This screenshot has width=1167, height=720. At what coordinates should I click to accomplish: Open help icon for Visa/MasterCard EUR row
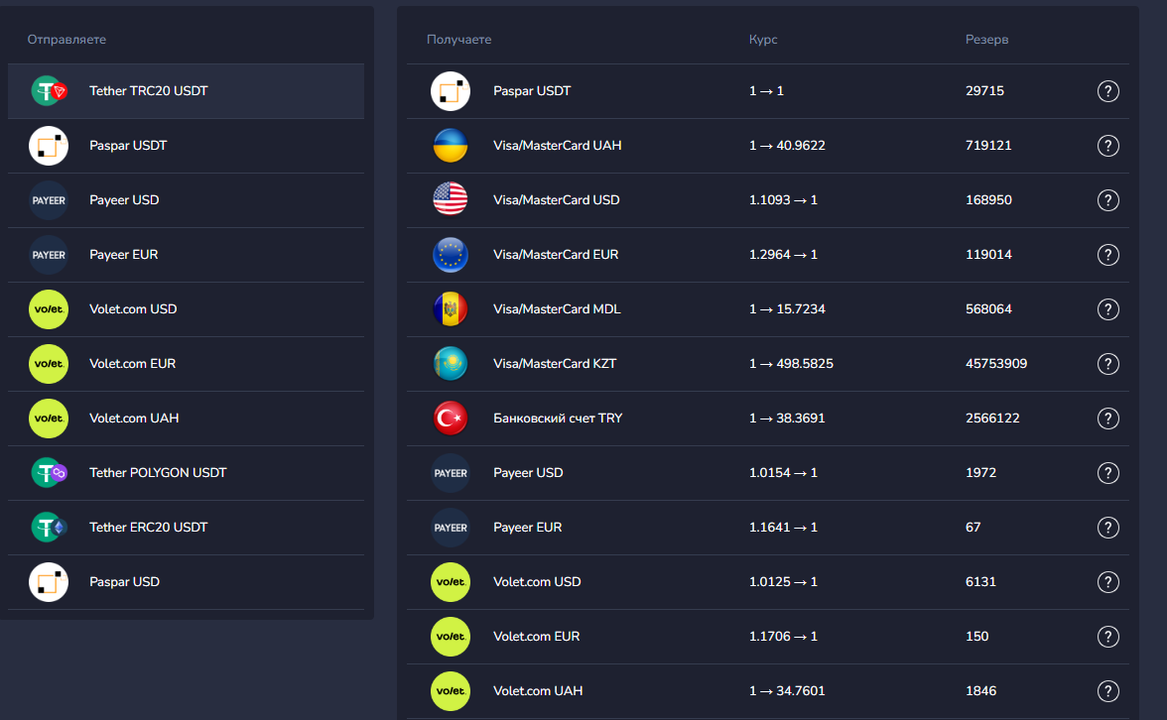click(x=1108, y=255)
